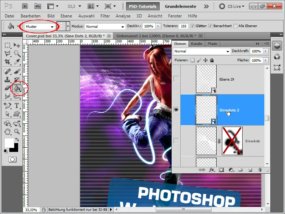The width and height of the screenshot is (285, 214).
Task: Select the Hand tool
Action: click(x=7, y=131)
